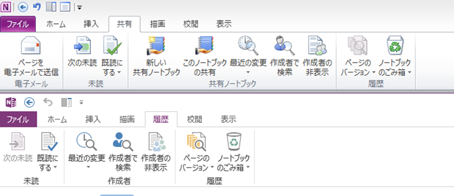This screenshot has height=196, width=454.
Task: Expand ノートブックのごみ箱 dropdown in 共有 ribbon
Action: [x=409, y=72]
